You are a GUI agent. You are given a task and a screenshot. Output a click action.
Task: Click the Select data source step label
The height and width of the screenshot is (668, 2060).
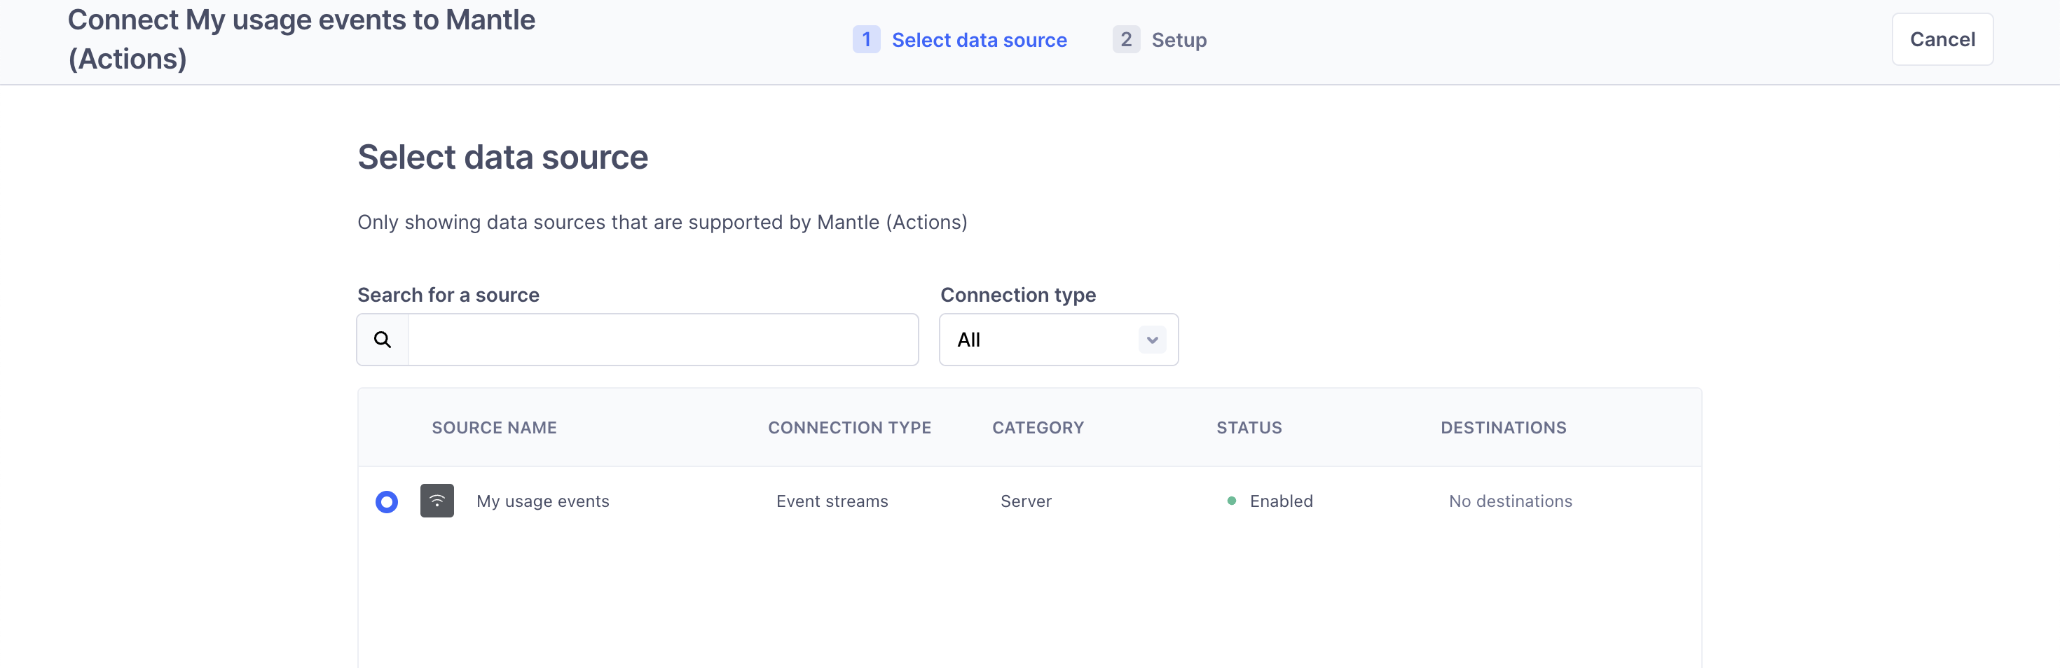click(x=980, y=39)
